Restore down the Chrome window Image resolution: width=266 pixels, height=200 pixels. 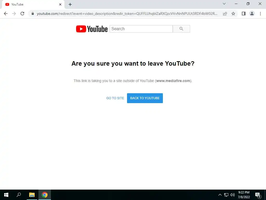pos(248,4)
